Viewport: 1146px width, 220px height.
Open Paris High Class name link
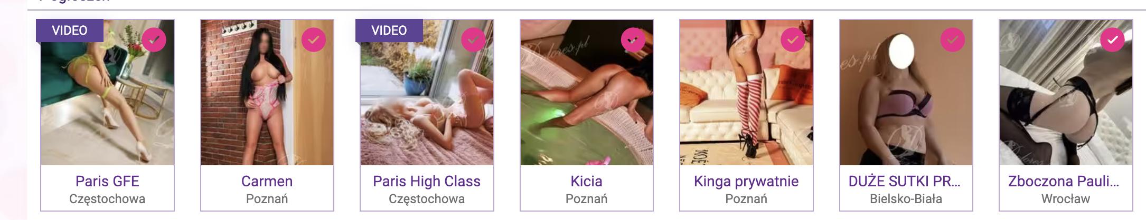pos(427,181)
